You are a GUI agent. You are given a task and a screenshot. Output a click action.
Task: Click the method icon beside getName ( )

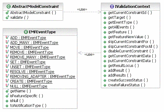point(7,91)
